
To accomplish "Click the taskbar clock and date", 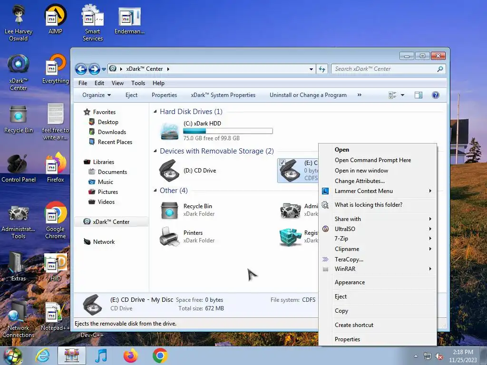I will coord(463,356).
